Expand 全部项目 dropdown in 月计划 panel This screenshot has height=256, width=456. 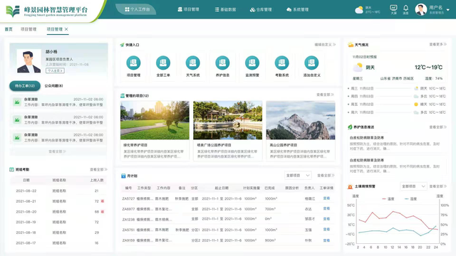pyautogui.click(x=298, y=176)
